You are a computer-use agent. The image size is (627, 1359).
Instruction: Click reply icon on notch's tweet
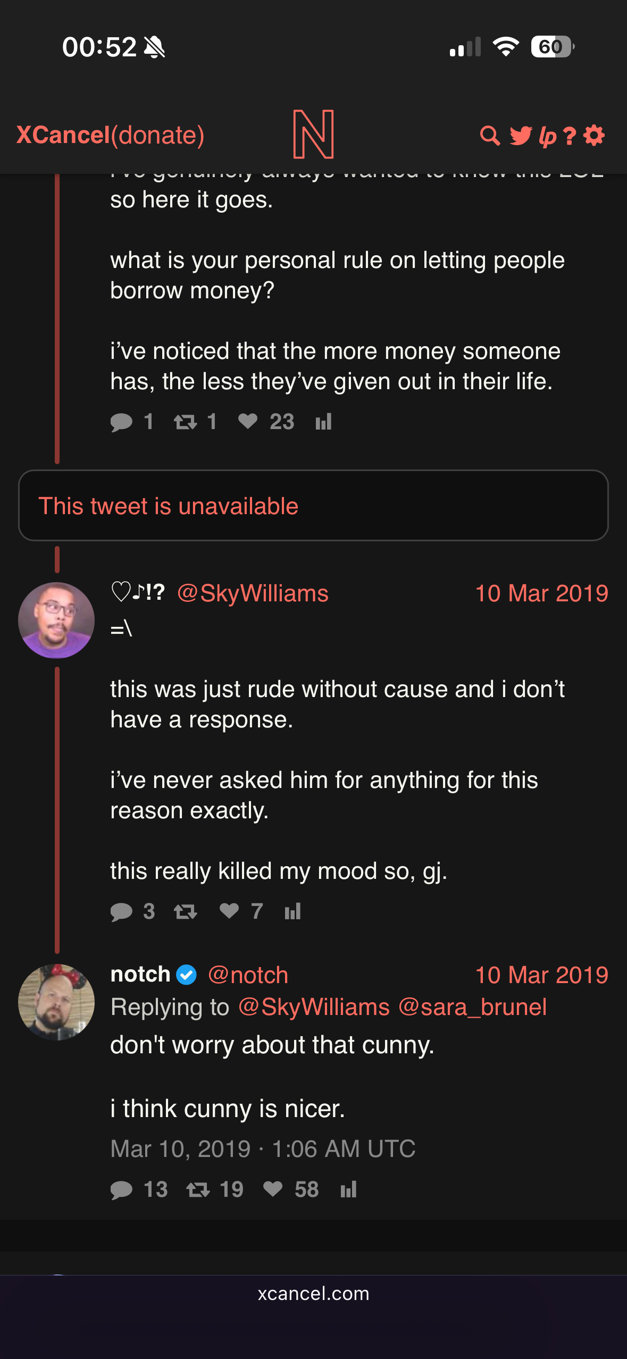click(x=122, y=1190)
